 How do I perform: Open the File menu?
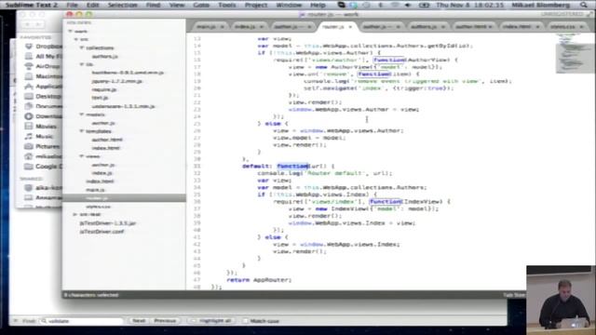pyautogui.click(x=72, y=6)
